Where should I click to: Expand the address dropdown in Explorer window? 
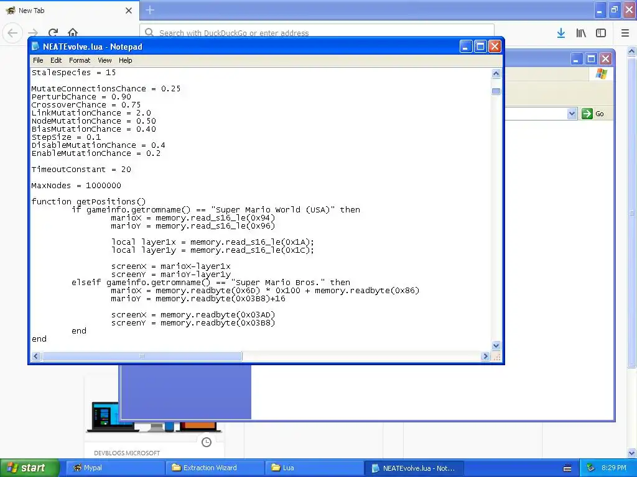572,114
